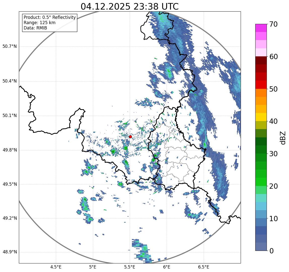Click the 50.4°N latitude label
Viewport: 289px width, 272px height.
pos(10,81)
